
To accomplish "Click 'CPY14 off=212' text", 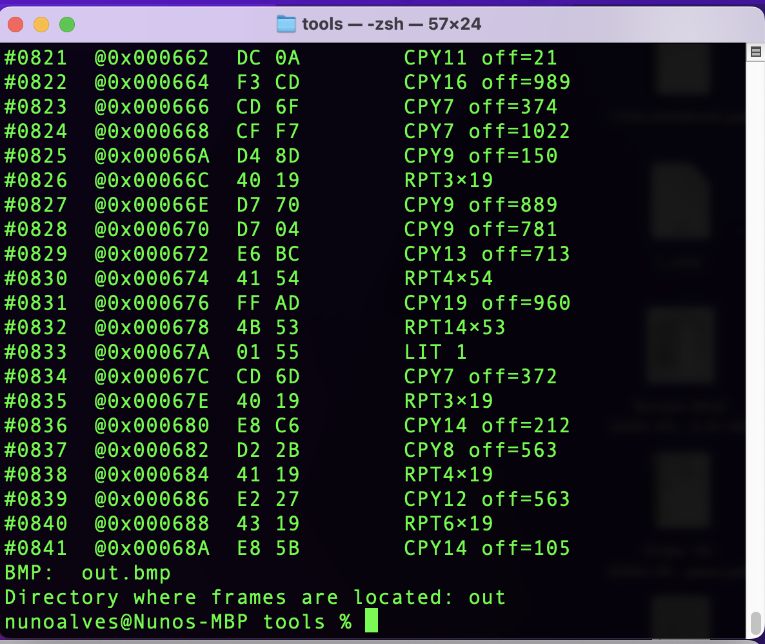I will 487,425.
